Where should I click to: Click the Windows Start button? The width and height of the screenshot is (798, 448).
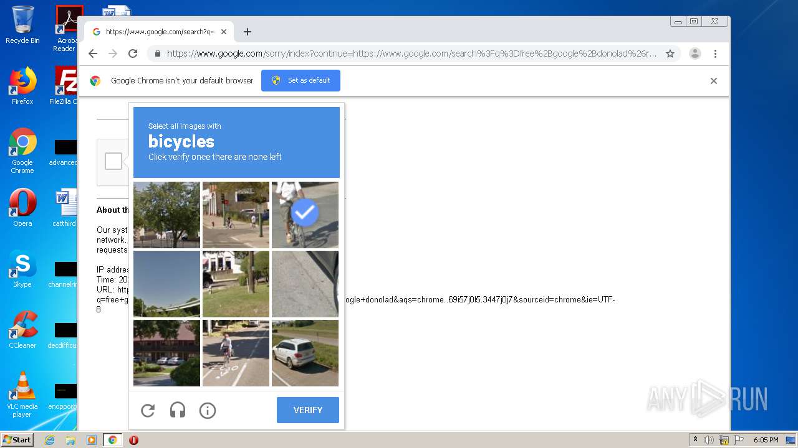[x=17, y=439]
